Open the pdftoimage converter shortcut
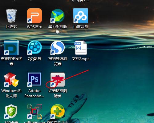Image resolution: width=154 pixels, height=123 pixels. pyautogui.click(x=34, y=112)
